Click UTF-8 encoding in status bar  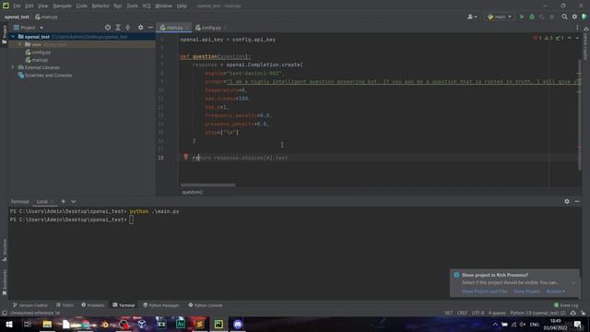[x=478, y=313]
